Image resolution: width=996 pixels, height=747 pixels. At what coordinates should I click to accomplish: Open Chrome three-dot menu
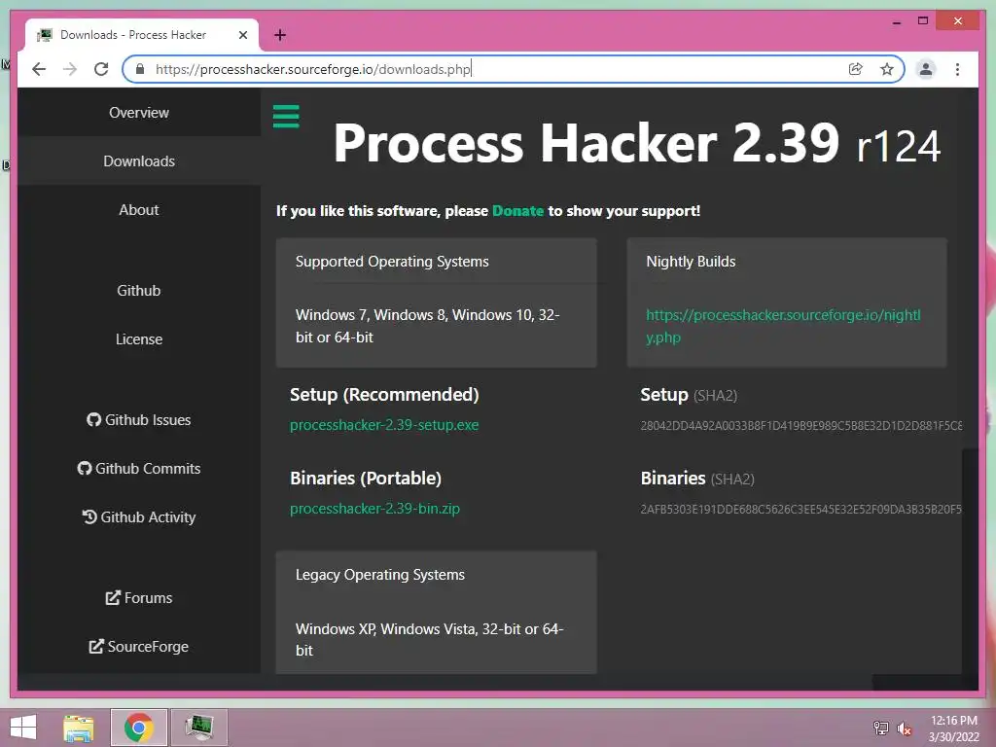pos(957,69)
